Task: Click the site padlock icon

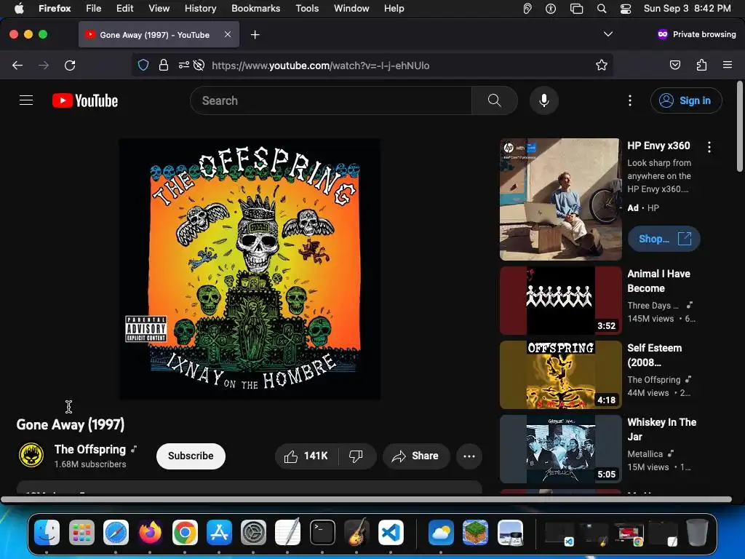Action: [164, 65]
